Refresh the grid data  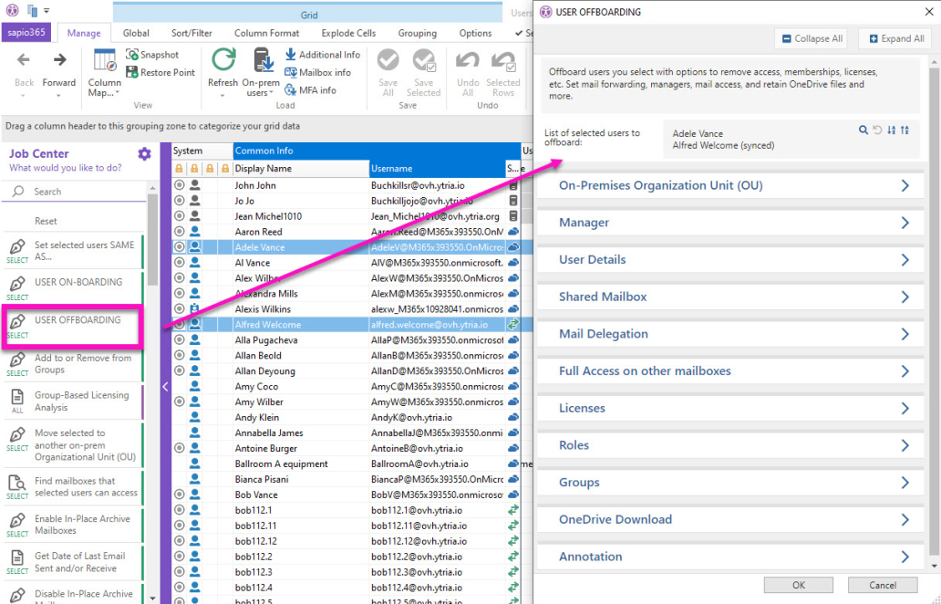coord(222,73)
